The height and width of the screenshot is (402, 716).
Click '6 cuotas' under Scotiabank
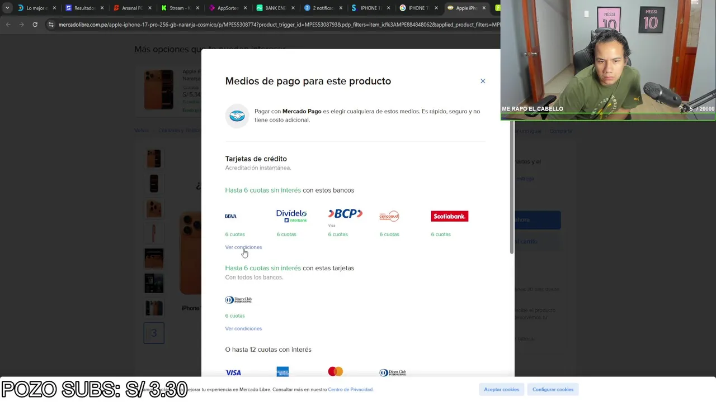(441, 234)
